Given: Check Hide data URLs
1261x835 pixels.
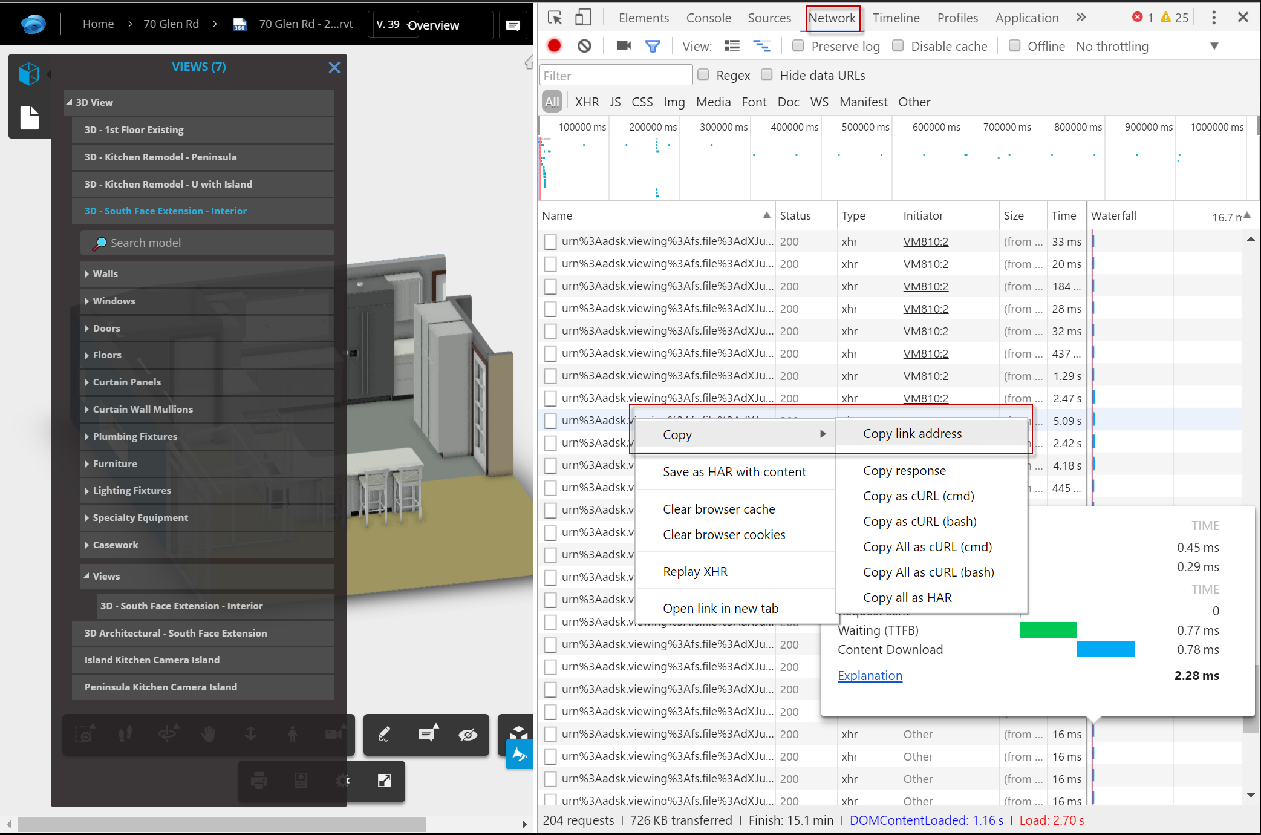Looking at the screenshot, I should tap(767, 74).
